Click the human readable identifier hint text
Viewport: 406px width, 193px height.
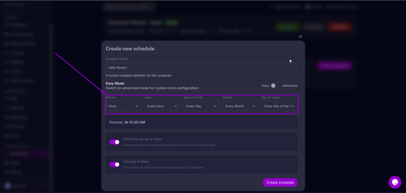(139, 76)
